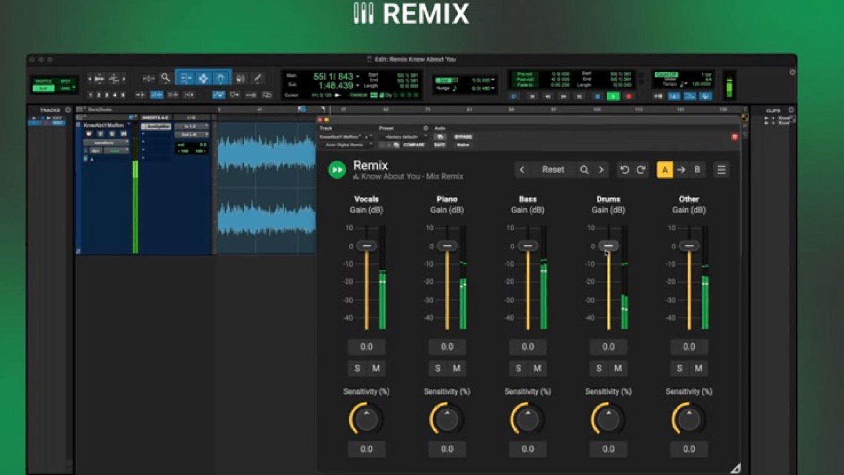Click the green play button in transport

pos(613,96)
